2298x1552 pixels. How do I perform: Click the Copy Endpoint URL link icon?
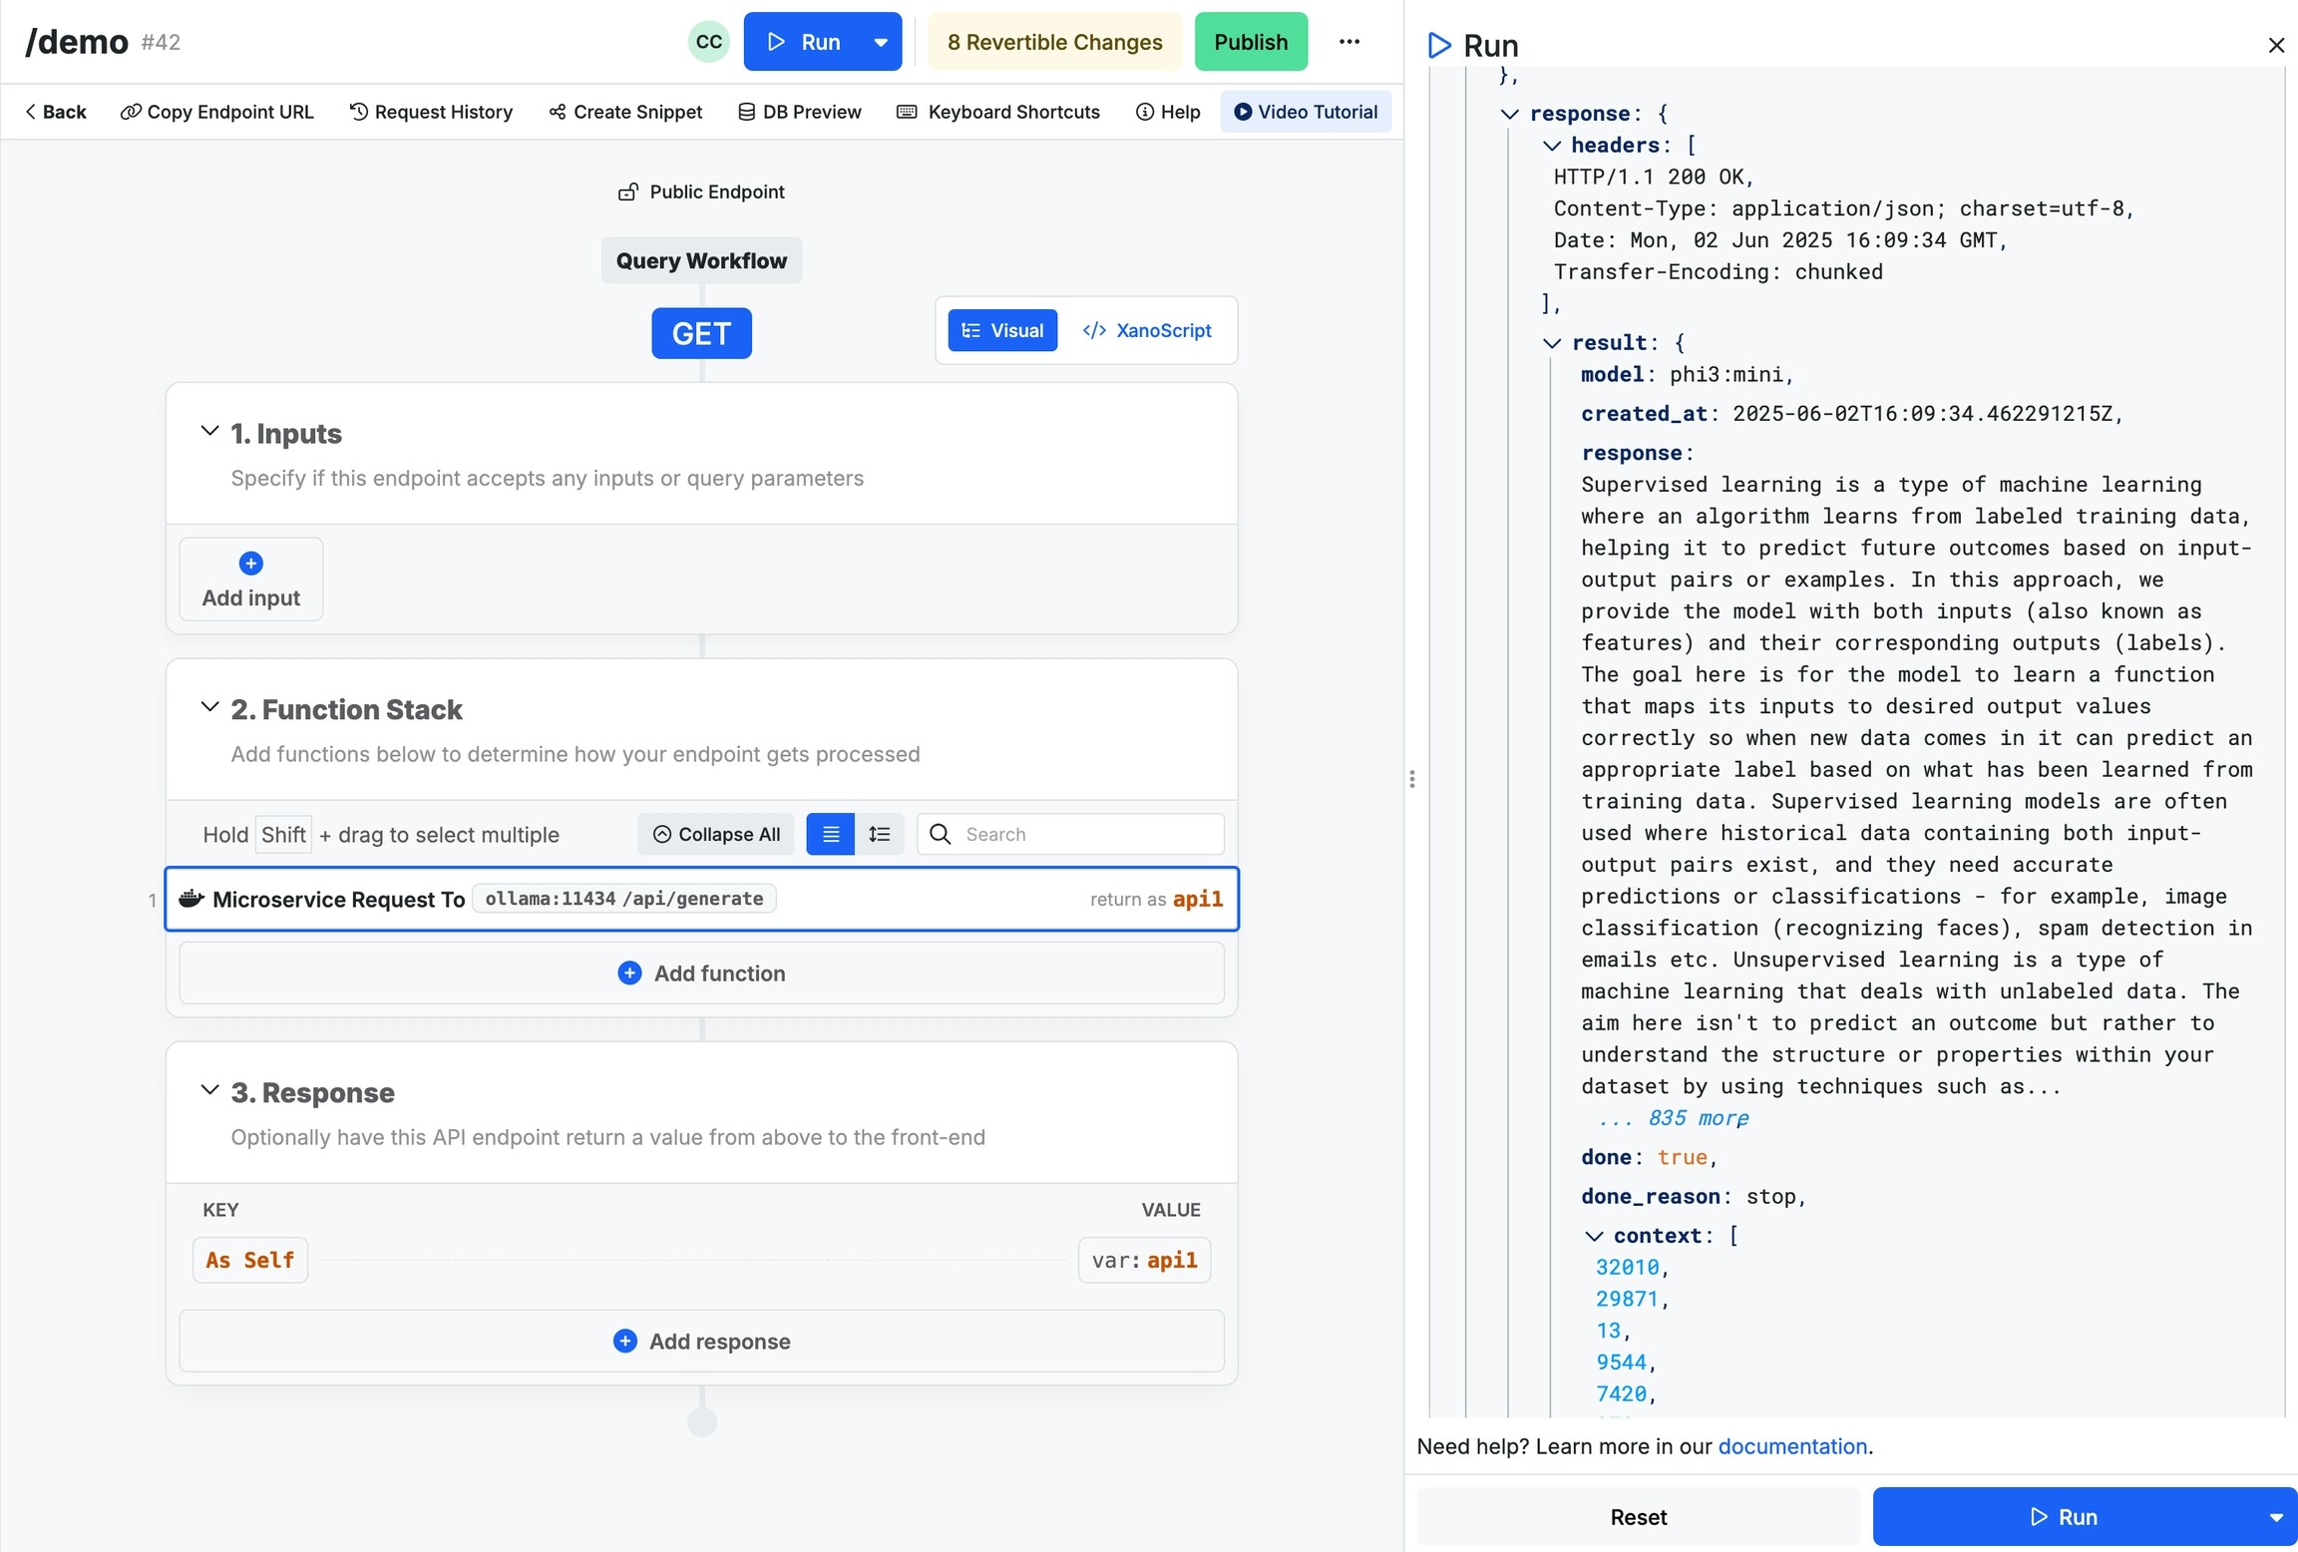(x=131, y=112)
